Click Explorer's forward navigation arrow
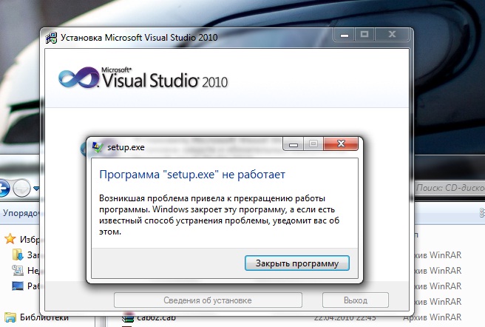Viewport: 485px width, 327px height. [21, 188]
